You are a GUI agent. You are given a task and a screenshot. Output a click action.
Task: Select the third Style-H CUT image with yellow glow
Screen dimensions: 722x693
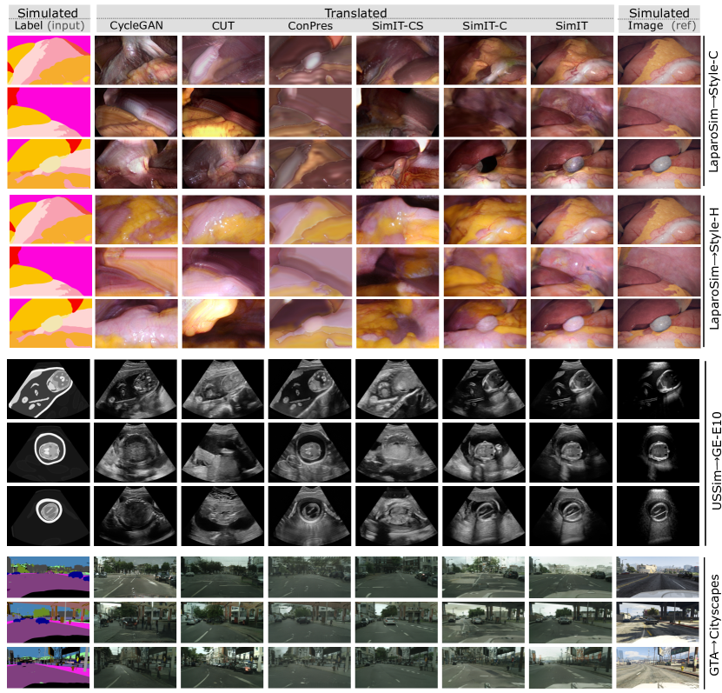click(223, 323)
